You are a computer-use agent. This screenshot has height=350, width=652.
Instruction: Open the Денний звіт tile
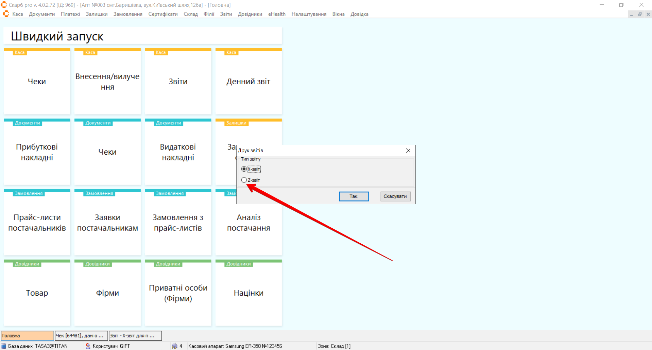248,82
